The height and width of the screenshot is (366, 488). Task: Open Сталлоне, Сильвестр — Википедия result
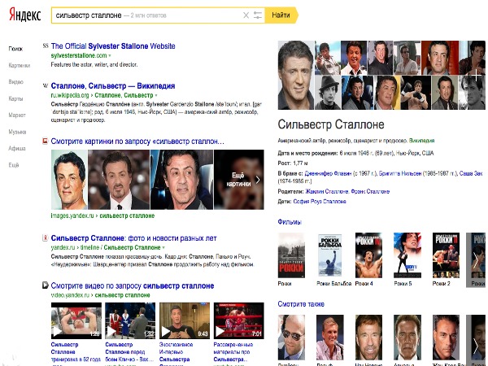coord(113,86)
